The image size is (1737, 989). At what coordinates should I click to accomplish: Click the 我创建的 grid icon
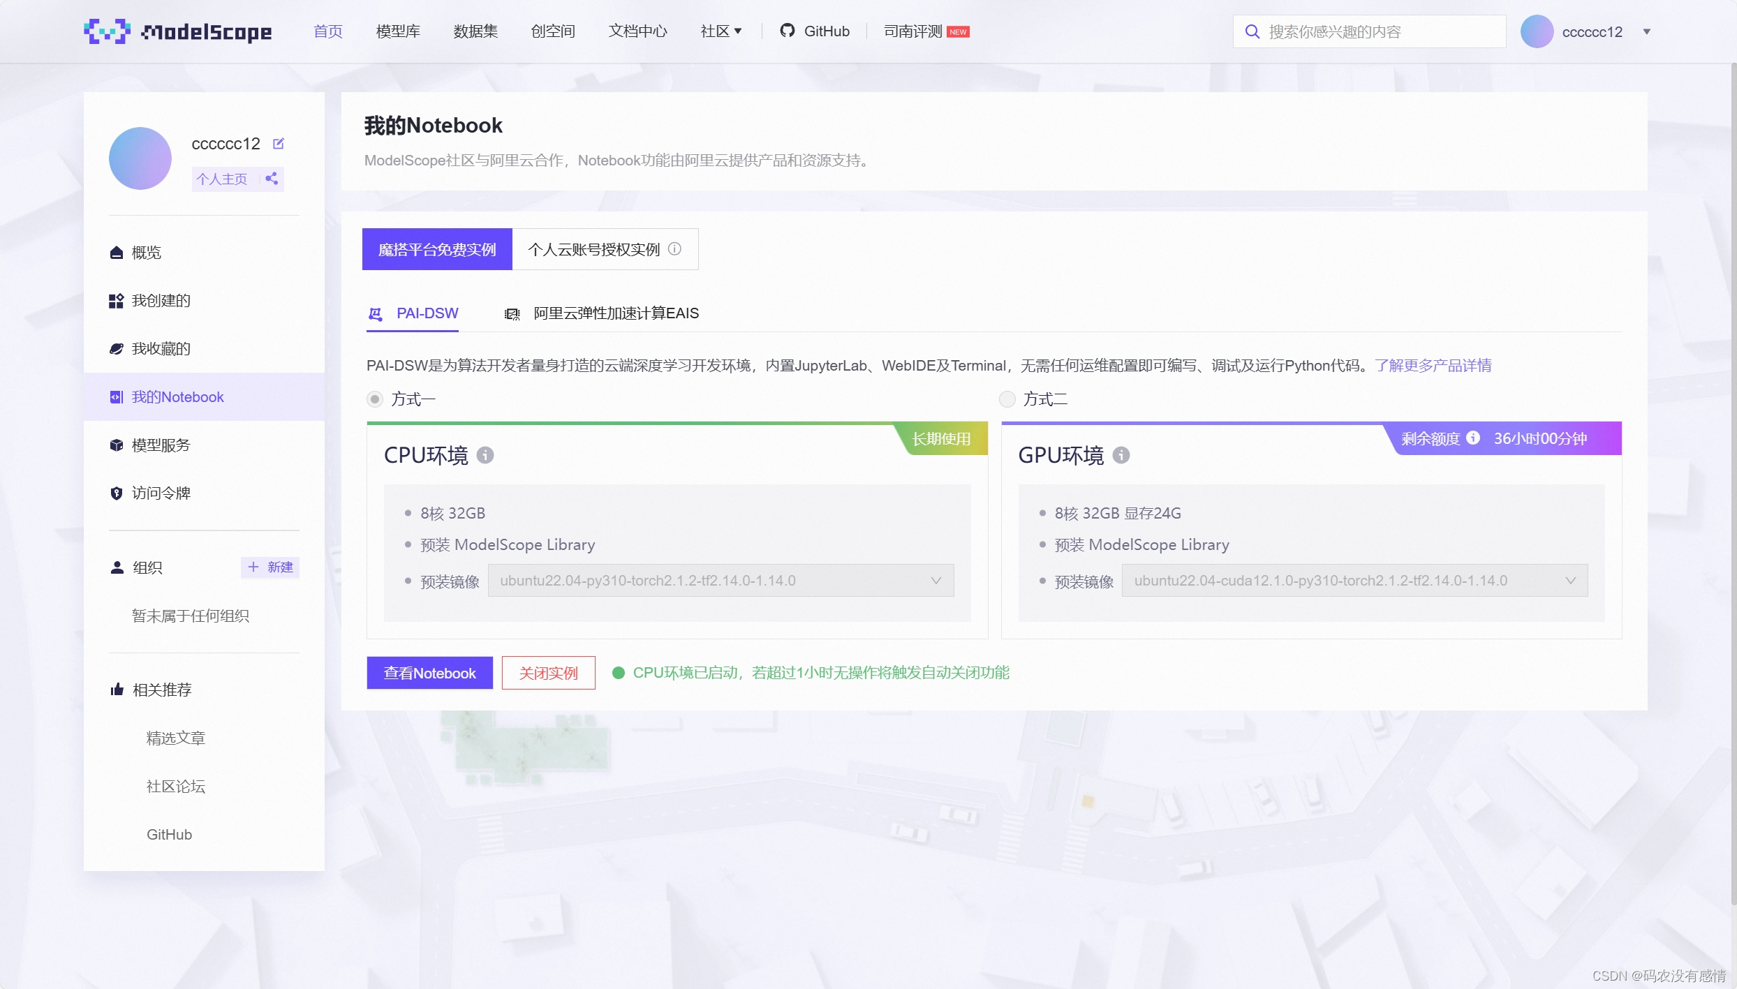pyautogui.click(x=117, y=301)
